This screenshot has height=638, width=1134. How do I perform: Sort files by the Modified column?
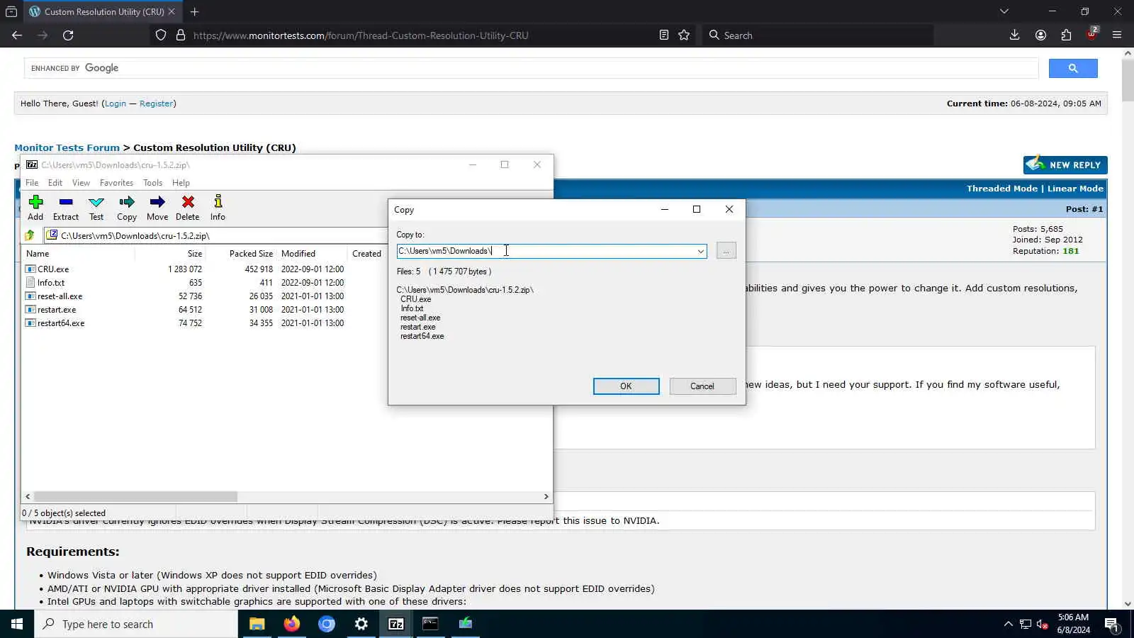click(x=312, y=254)
